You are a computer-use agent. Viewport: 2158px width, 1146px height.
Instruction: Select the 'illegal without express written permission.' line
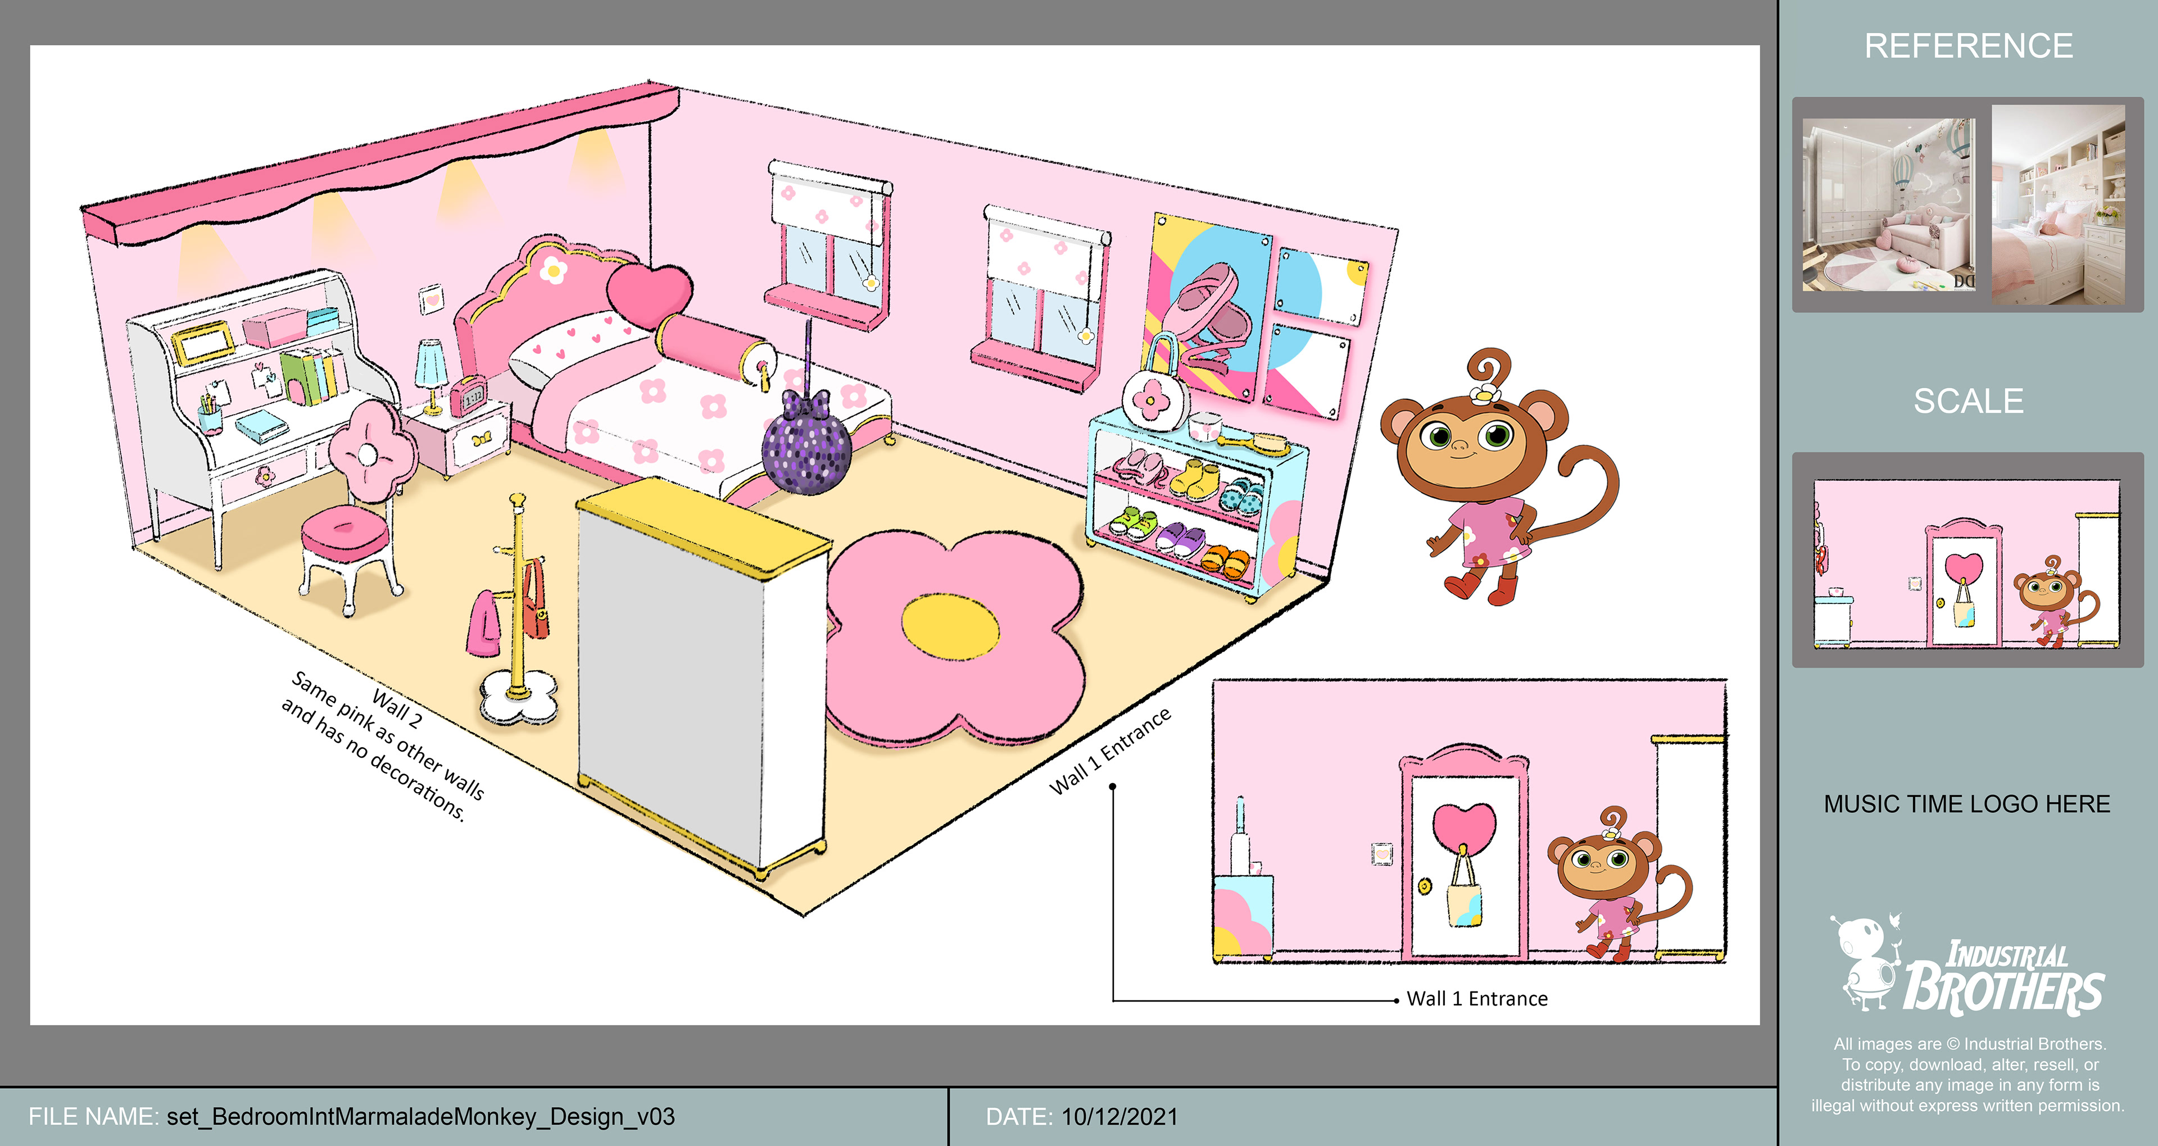click(x=1968, y=1106)
